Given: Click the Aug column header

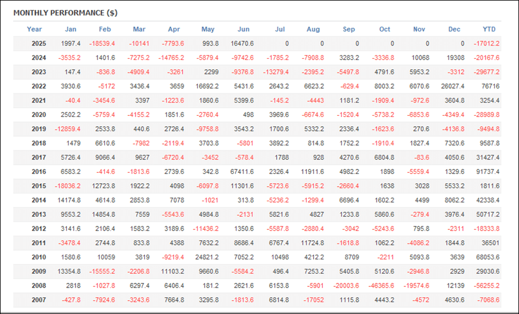Looking at the screenshot, I should coord(313,29).
